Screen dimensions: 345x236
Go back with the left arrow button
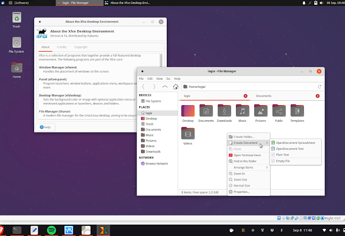click(x=144, y=86)
